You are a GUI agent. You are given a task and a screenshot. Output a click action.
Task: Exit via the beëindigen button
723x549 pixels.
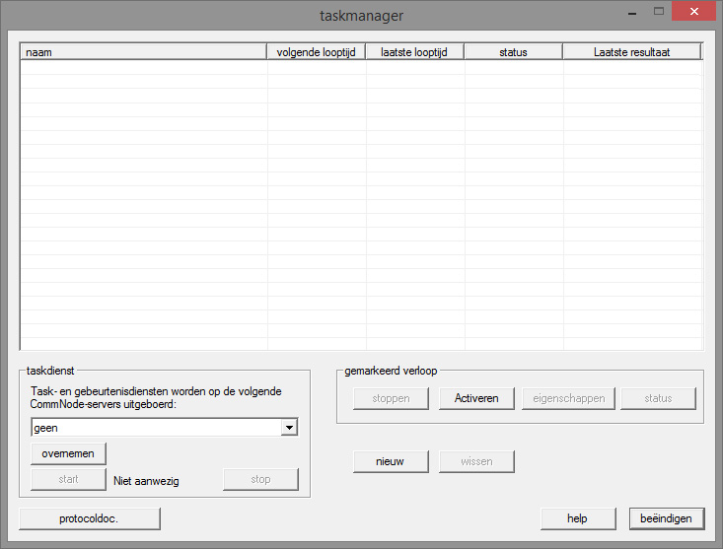666,518
